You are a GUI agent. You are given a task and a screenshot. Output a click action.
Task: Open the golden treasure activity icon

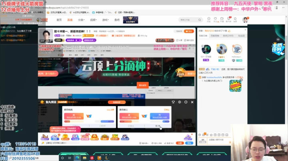pyautogui.click(x=104, y=137)
